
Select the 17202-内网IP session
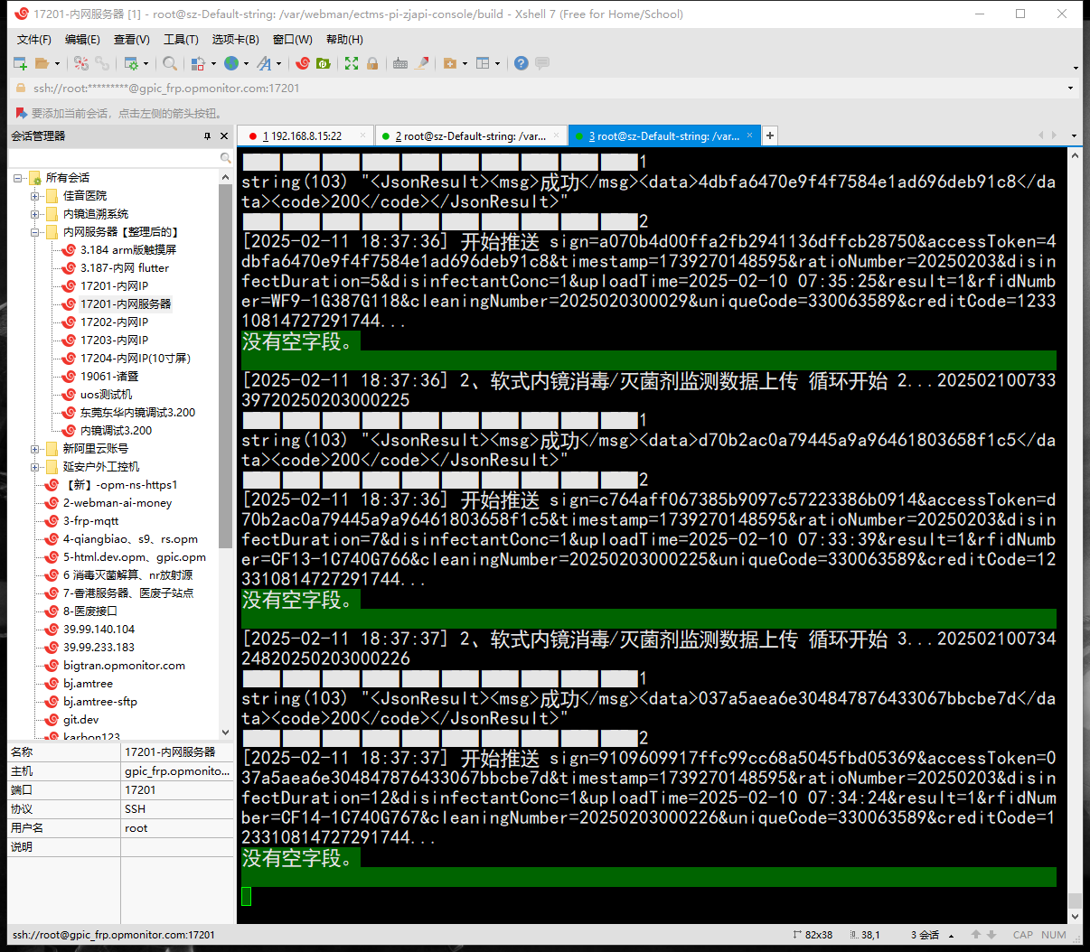(x=114, y=322)
